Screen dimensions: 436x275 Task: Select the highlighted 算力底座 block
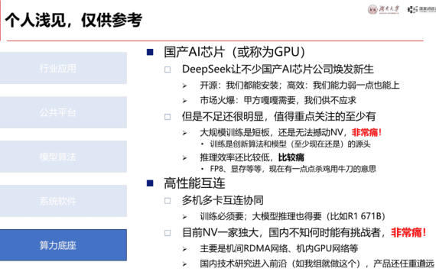click(x=63, y=245)
